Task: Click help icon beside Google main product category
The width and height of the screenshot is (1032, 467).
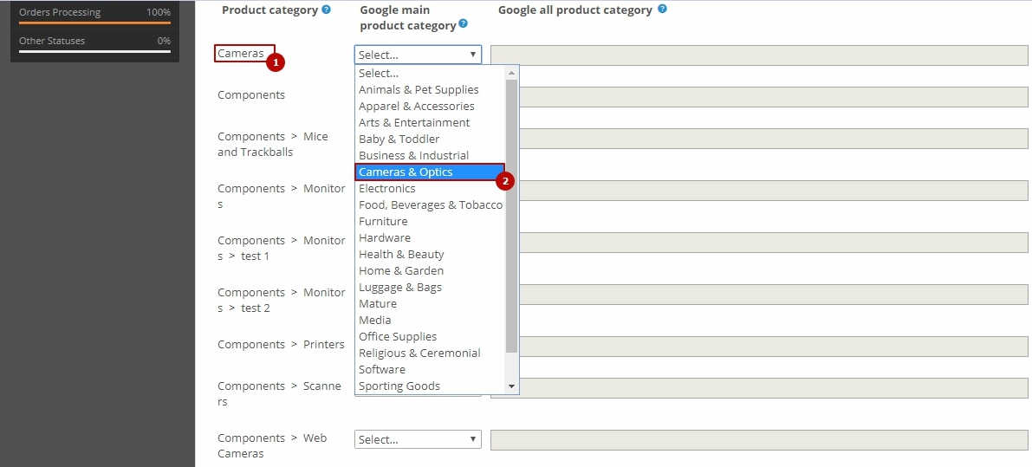Action: pyautogui.click(x=464, y=23)
